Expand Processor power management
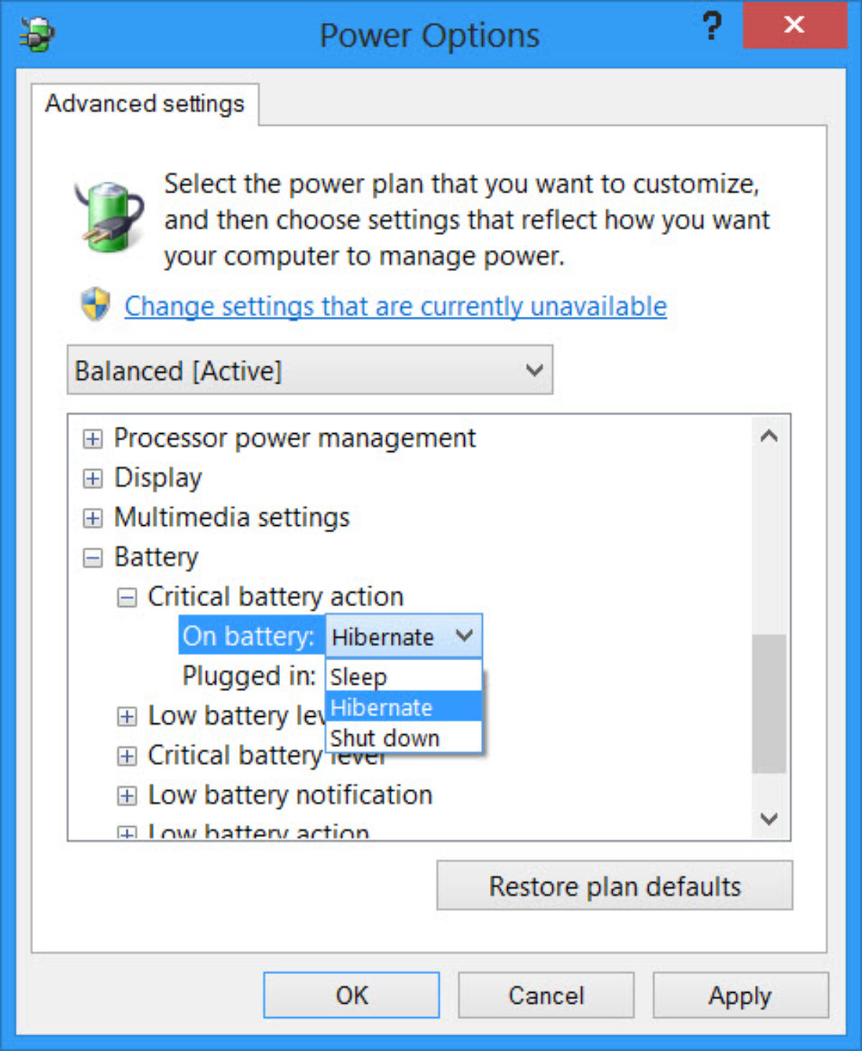This screenshot has width=862, height=1051. click(93, 438)
